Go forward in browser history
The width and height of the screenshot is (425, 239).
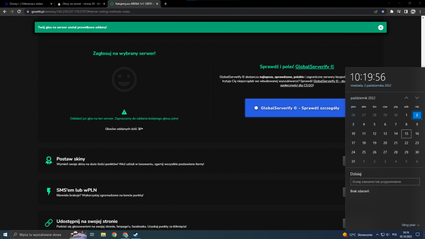click(x=11, y=11)
